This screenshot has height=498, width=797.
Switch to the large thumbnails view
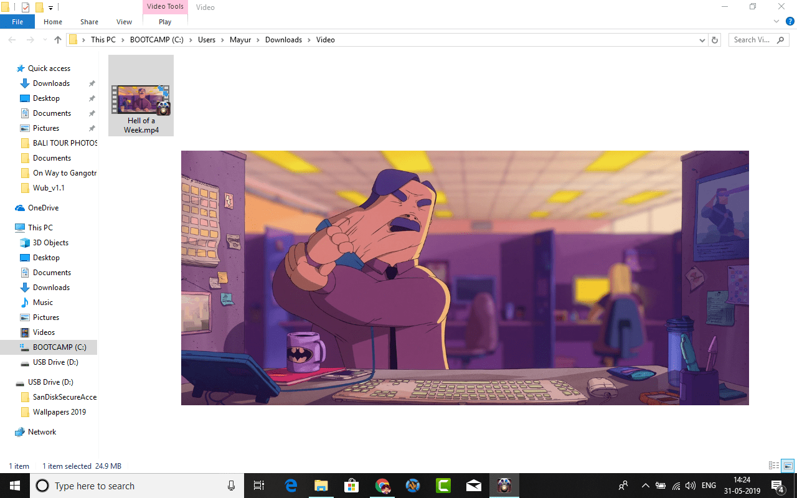[x=788, y=466]
